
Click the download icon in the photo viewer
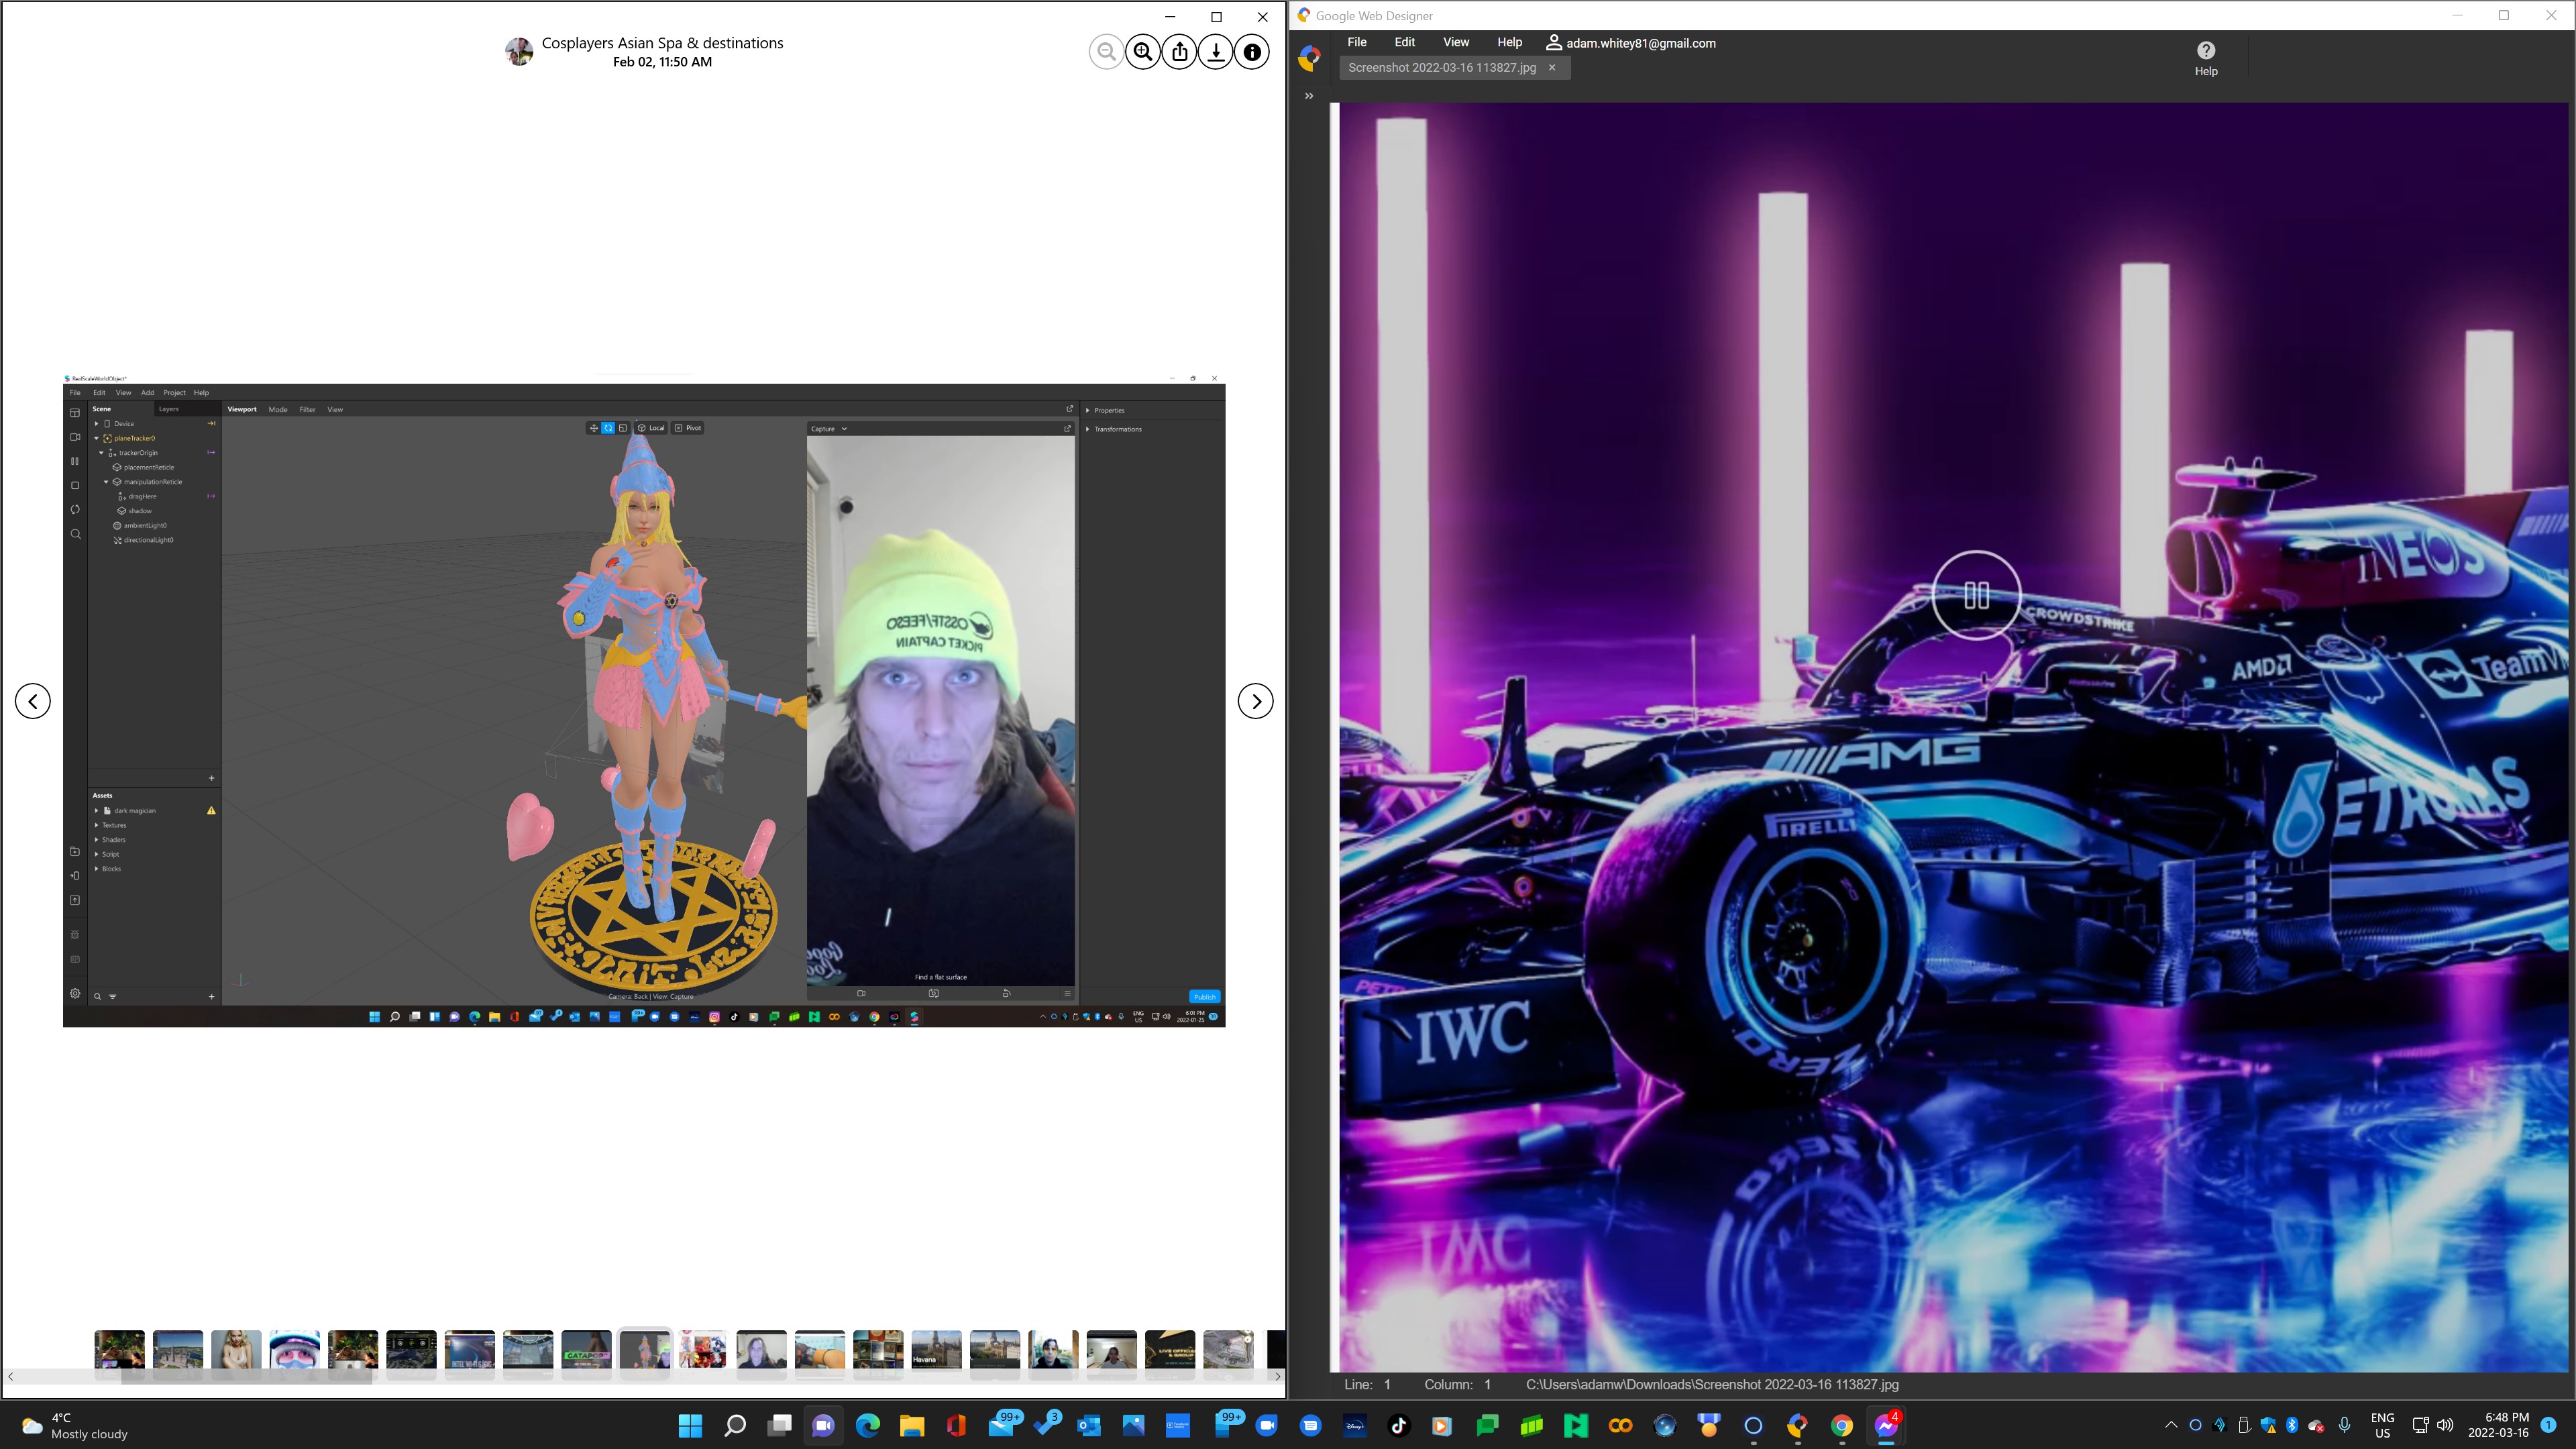pos(1215,52)
